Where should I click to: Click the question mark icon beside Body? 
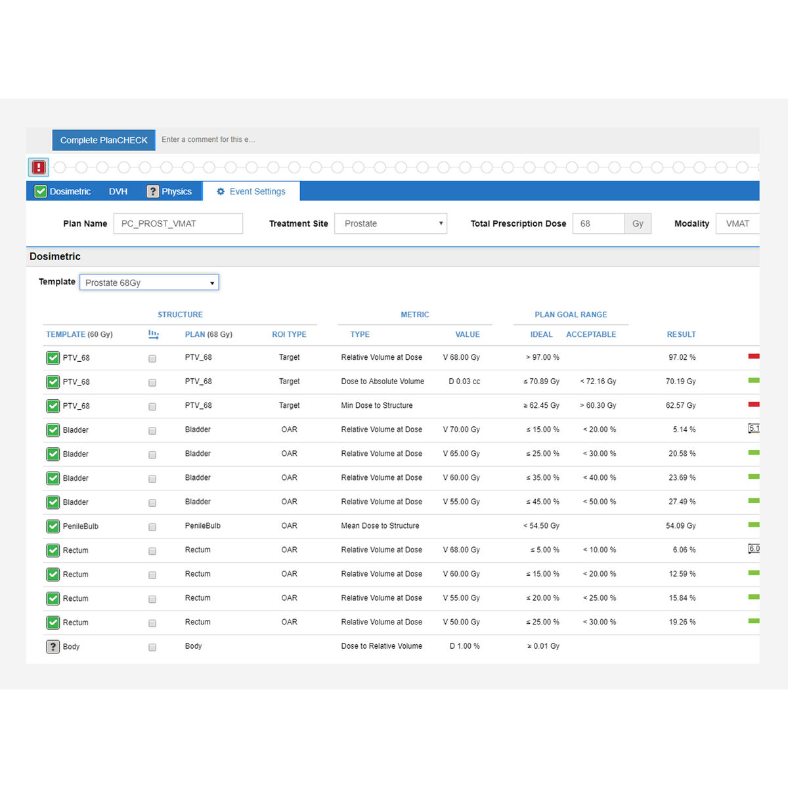(x=53, y=647)
